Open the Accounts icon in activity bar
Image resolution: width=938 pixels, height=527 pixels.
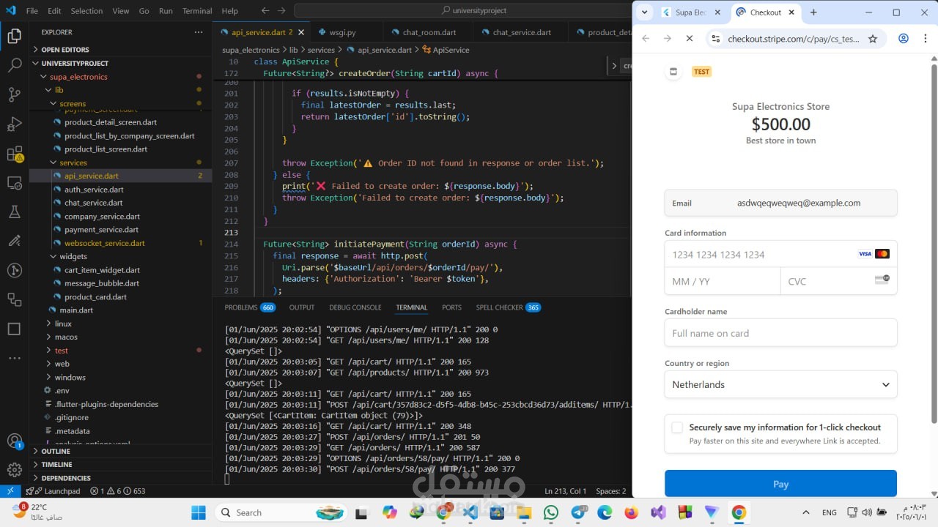point(14,441)
